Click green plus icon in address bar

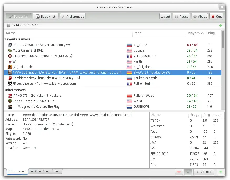point(221,25)
